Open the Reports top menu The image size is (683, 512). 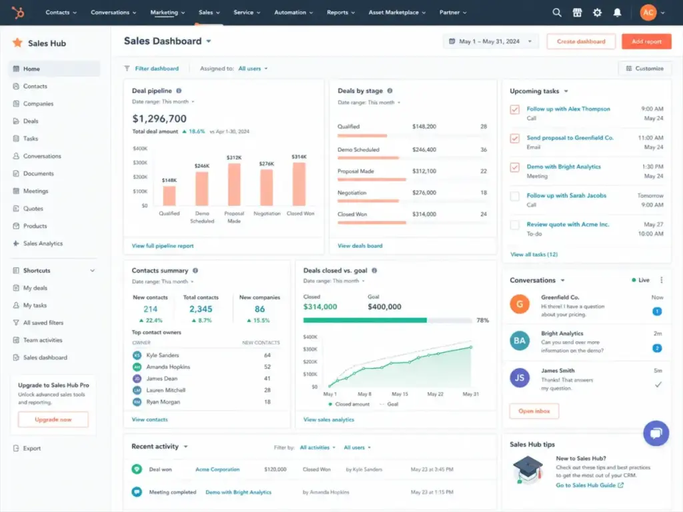tap(341, 12)
